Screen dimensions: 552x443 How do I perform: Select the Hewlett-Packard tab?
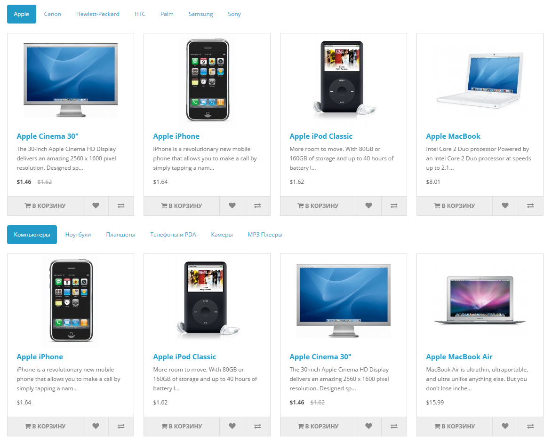coord(98,14)
